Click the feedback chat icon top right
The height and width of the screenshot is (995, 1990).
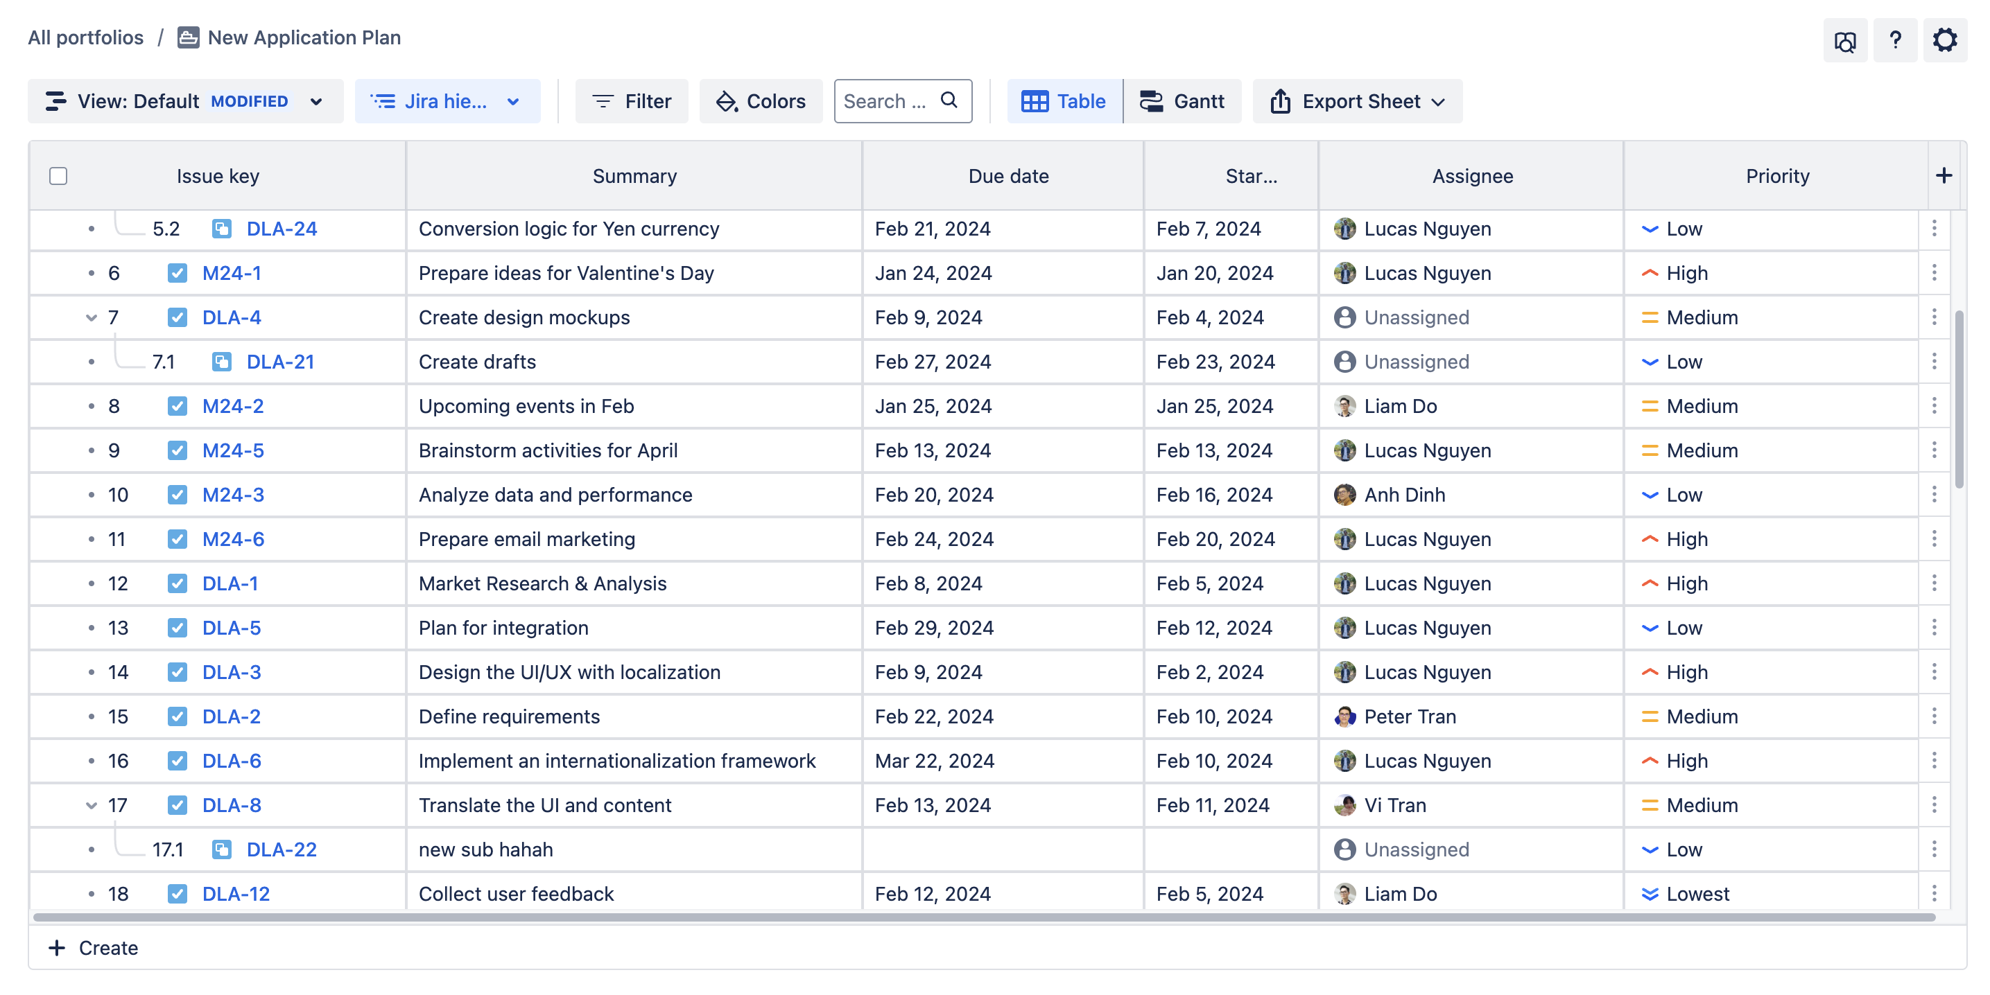tap(1845, 41)
